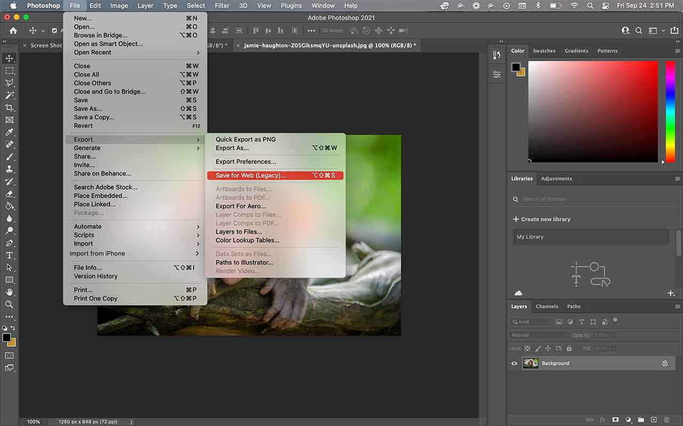Select the Dodge tool

[x=9, y=231]
